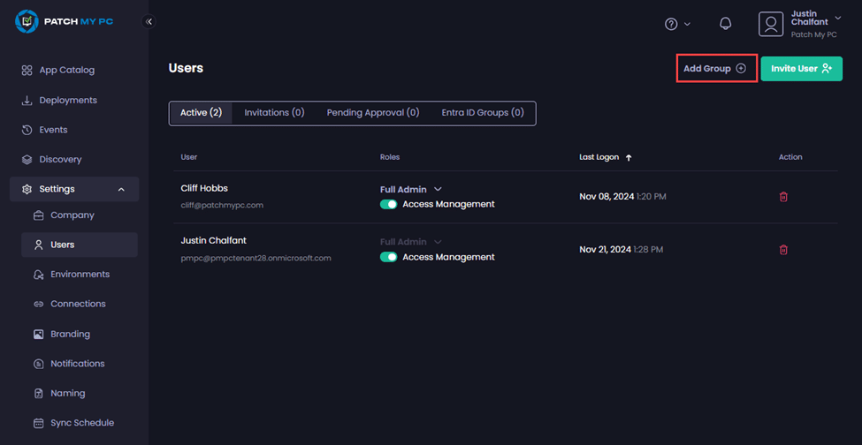Open App Catalog from sidebar
Image resolution: width=862 pixels, height=445 pixels.
pos(66,71)
